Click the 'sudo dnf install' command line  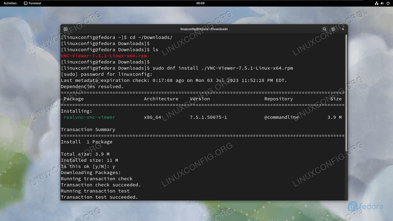tap(177, 68)
